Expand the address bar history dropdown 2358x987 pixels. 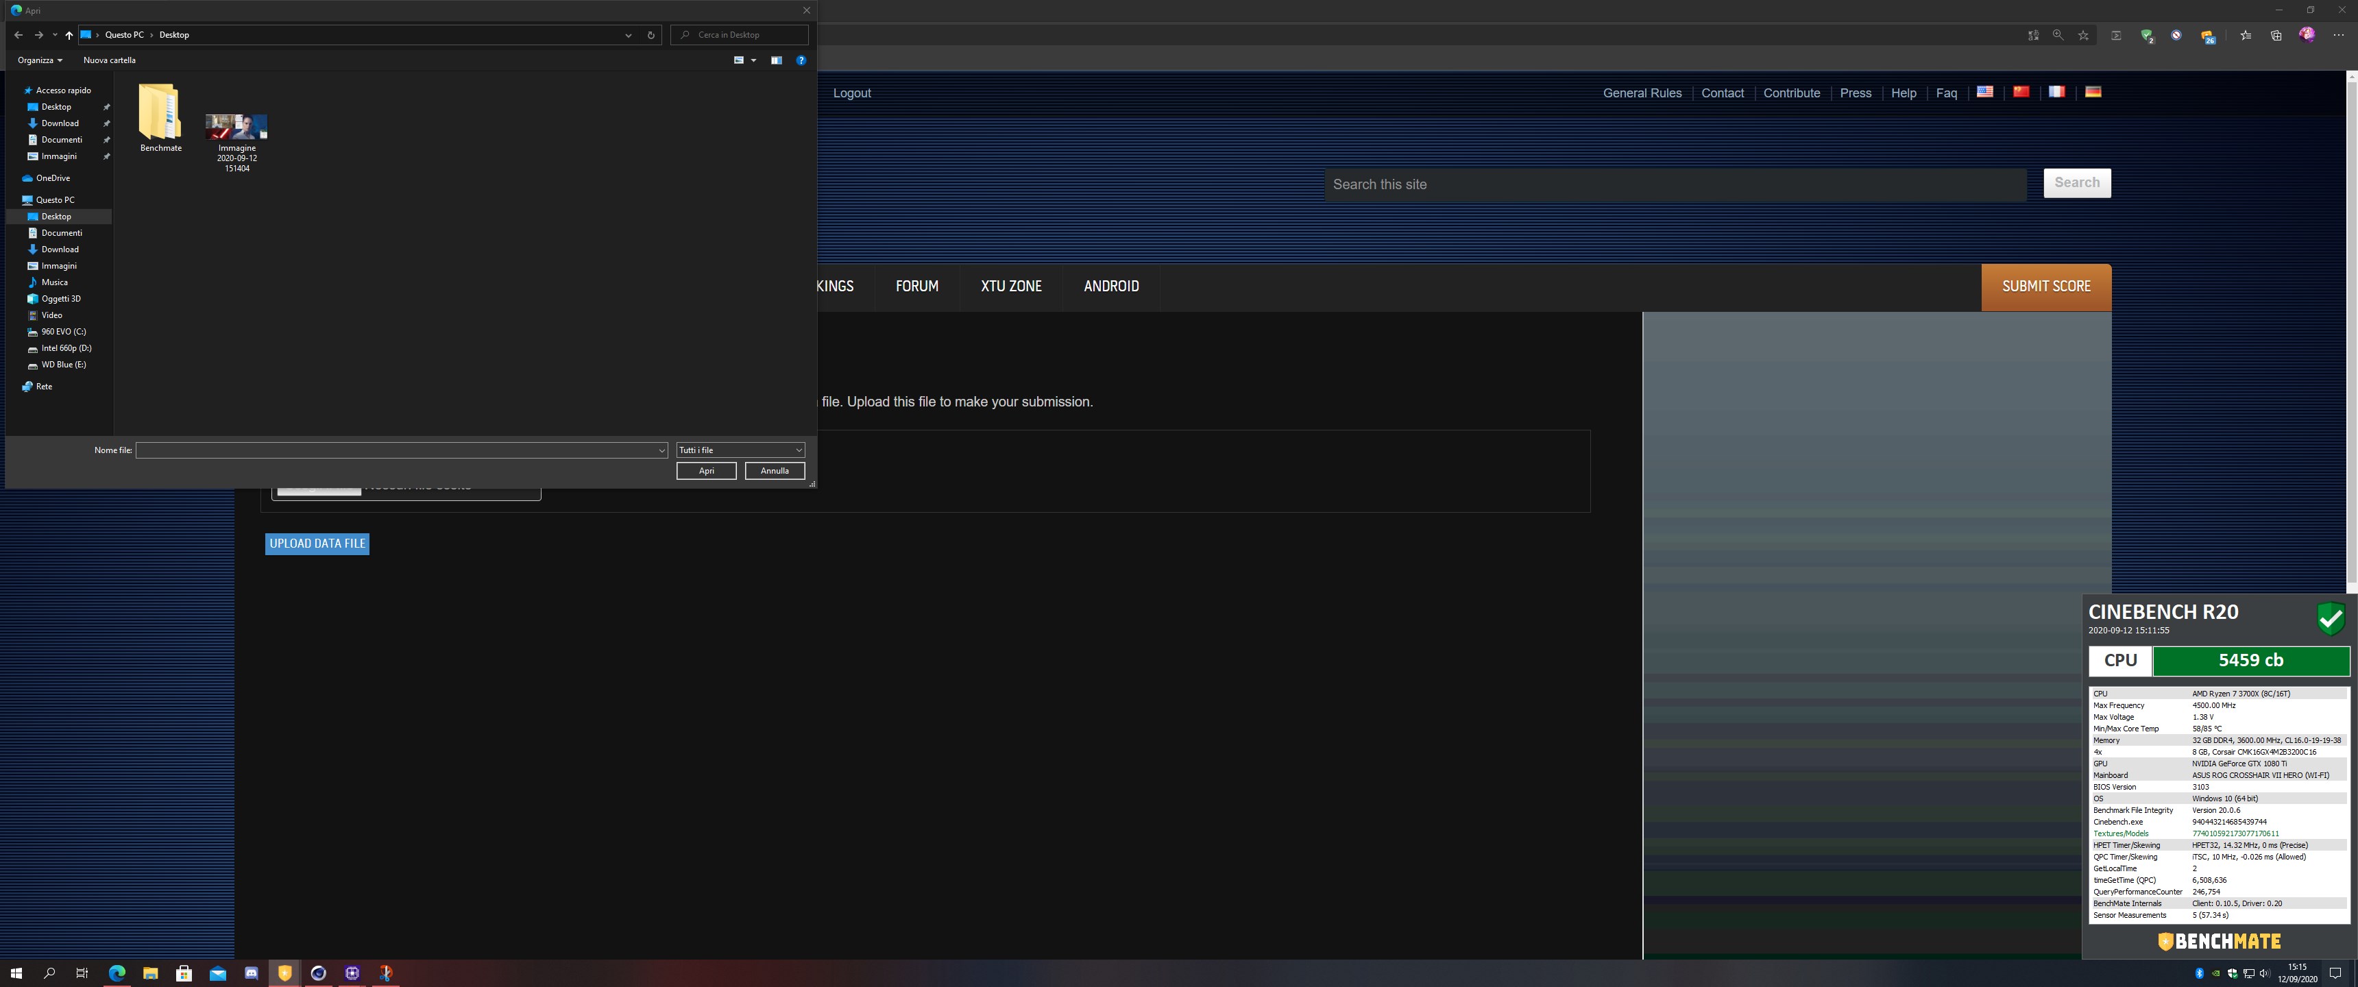click(x=628, y=35)
